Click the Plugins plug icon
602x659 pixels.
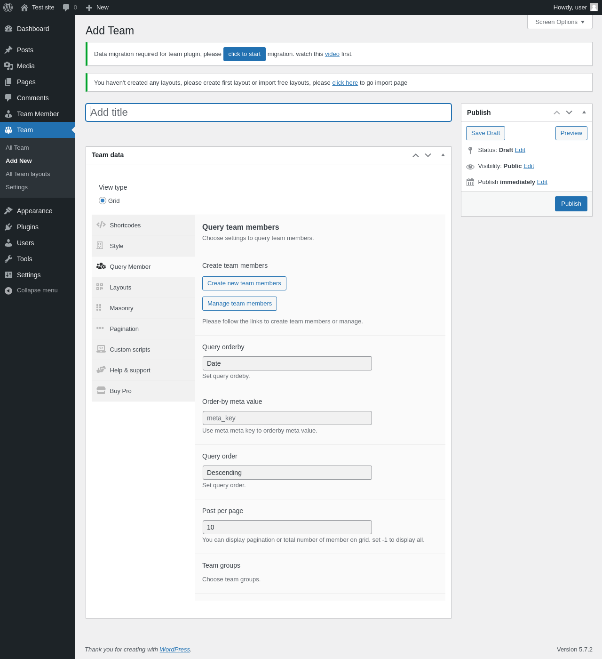click(x=8, y=227)
